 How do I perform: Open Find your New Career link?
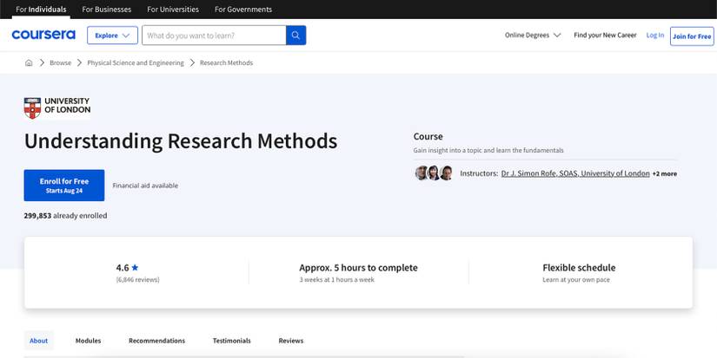point(605,36)
